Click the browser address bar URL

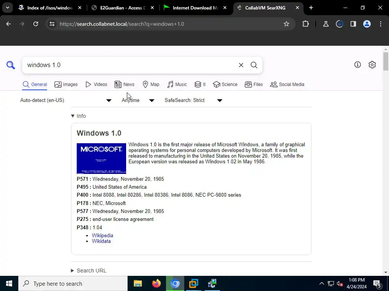[x=122, y=24]
